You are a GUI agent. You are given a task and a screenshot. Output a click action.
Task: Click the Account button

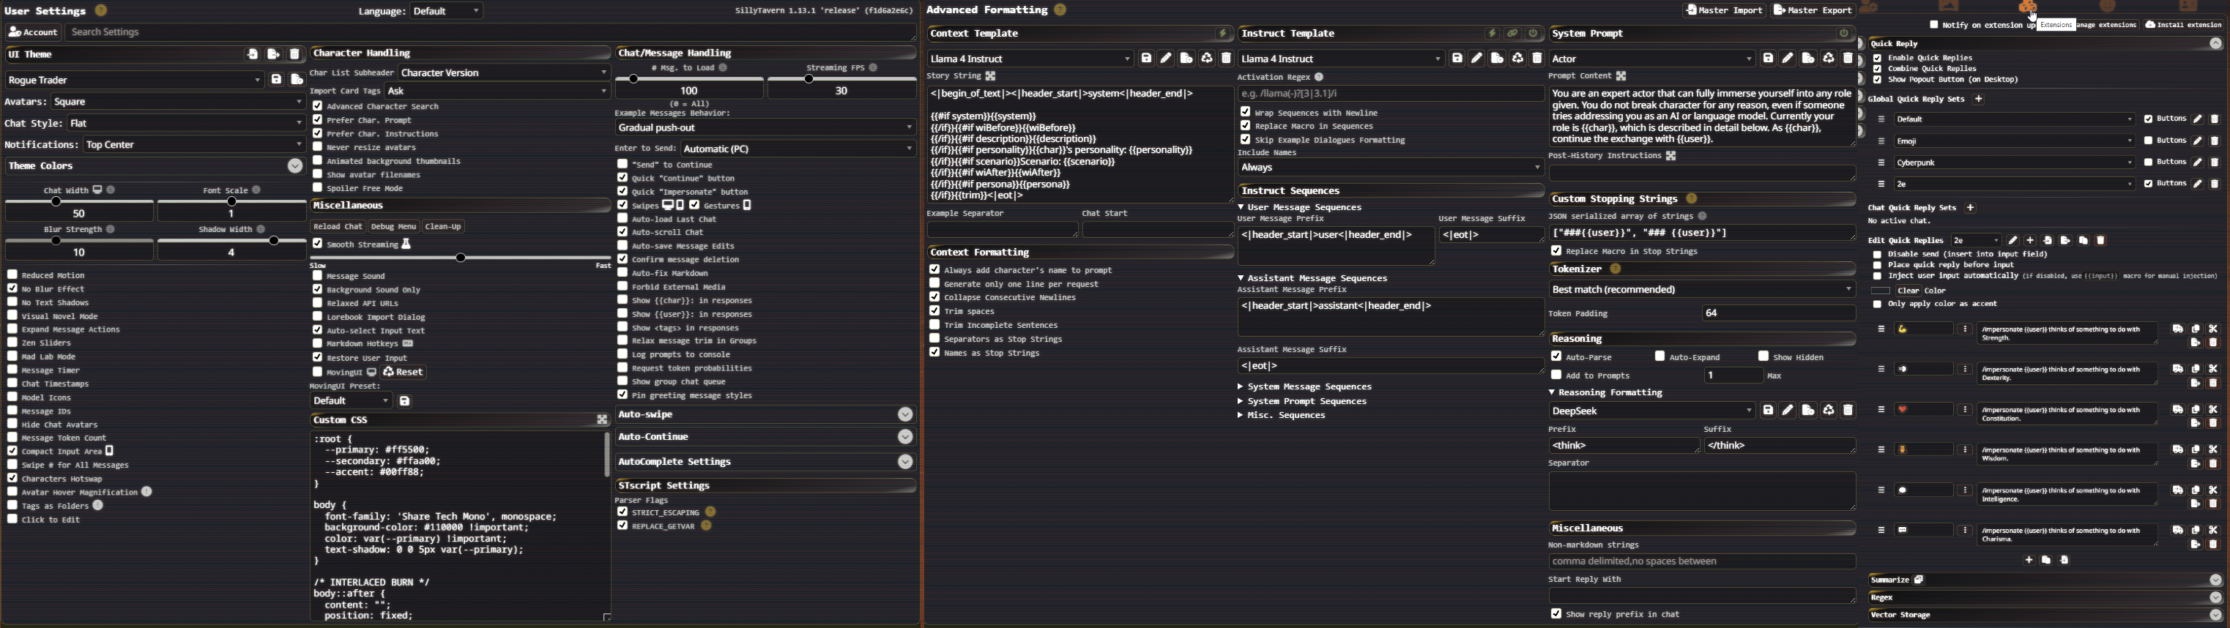point(33,32)
